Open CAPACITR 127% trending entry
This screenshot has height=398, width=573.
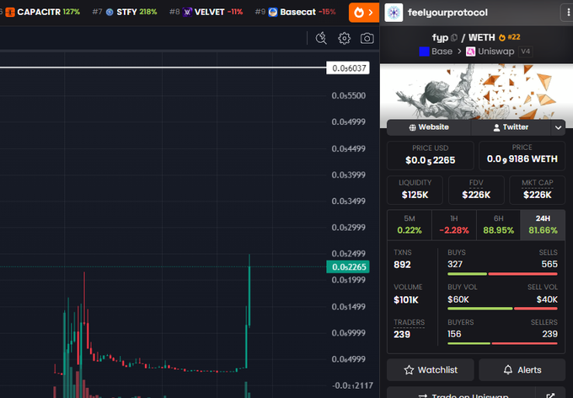point(43,12)
